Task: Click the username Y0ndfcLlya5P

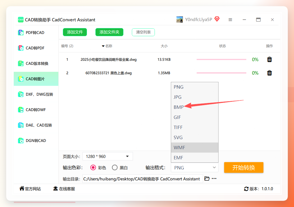Action: click(199, 20)
